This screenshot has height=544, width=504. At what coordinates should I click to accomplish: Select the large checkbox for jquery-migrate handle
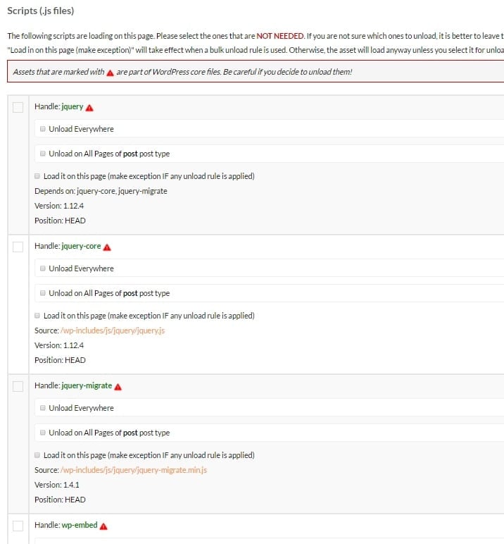pyautogui.click(x=18, y=386)
